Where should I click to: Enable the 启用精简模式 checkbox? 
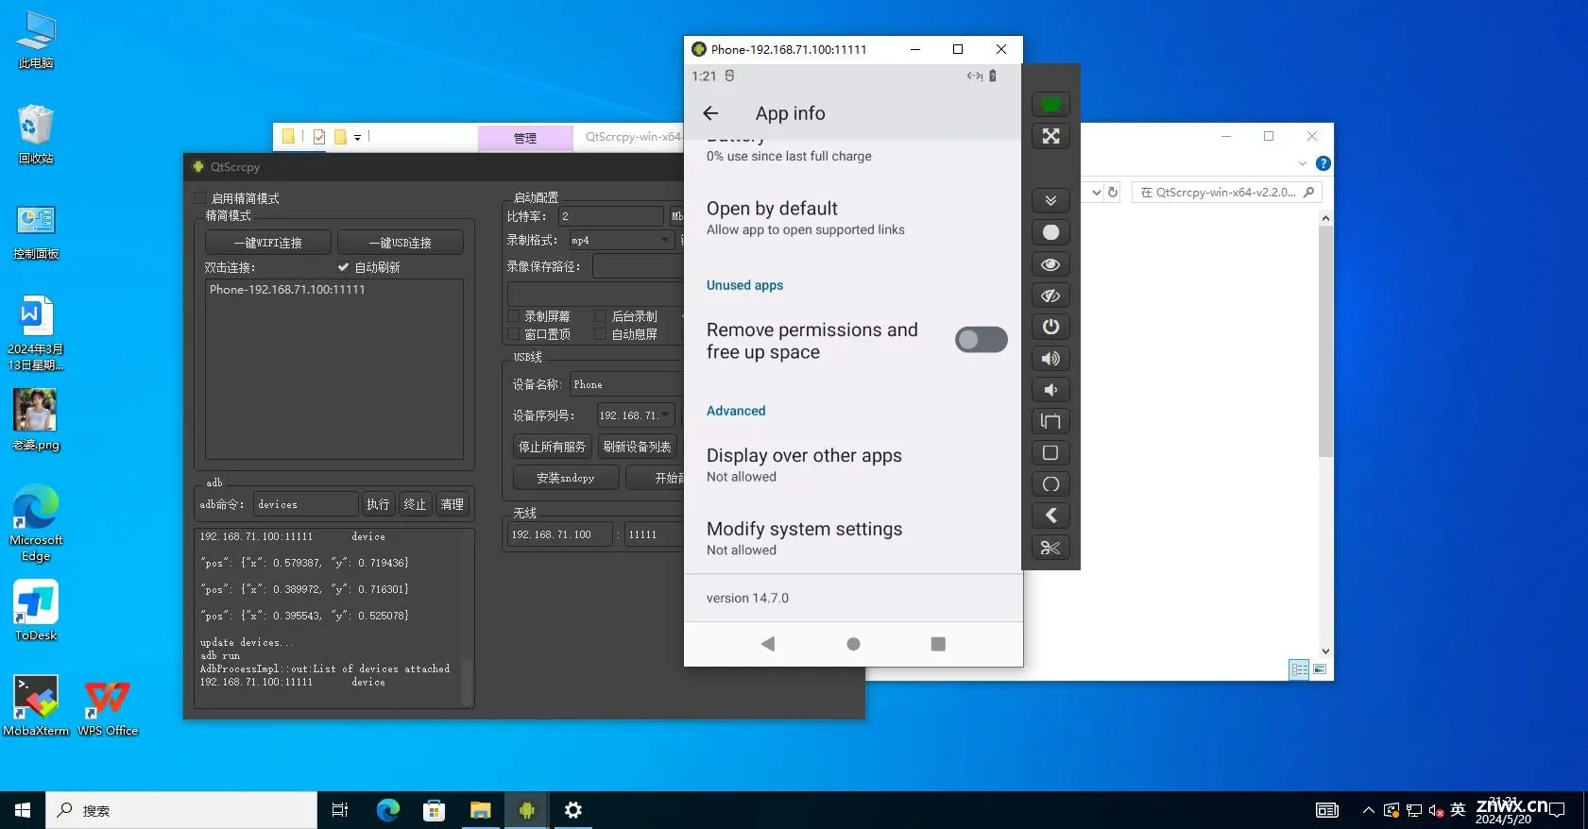coord(199,198)
